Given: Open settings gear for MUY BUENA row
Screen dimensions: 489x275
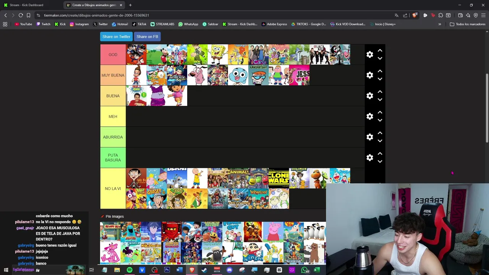Looking at the screenshot, I should 369,75.
